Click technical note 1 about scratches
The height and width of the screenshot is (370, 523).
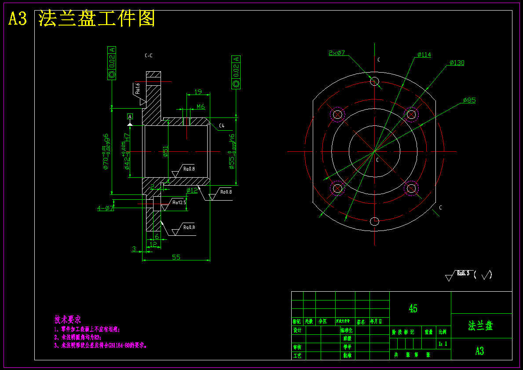tap(87, 329)
